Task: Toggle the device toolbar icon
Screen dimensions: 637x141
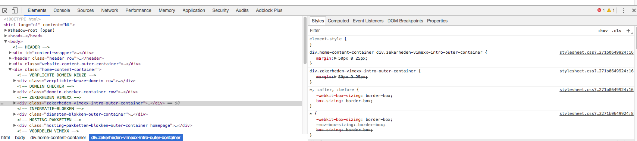Action: [x=15, y=10]
